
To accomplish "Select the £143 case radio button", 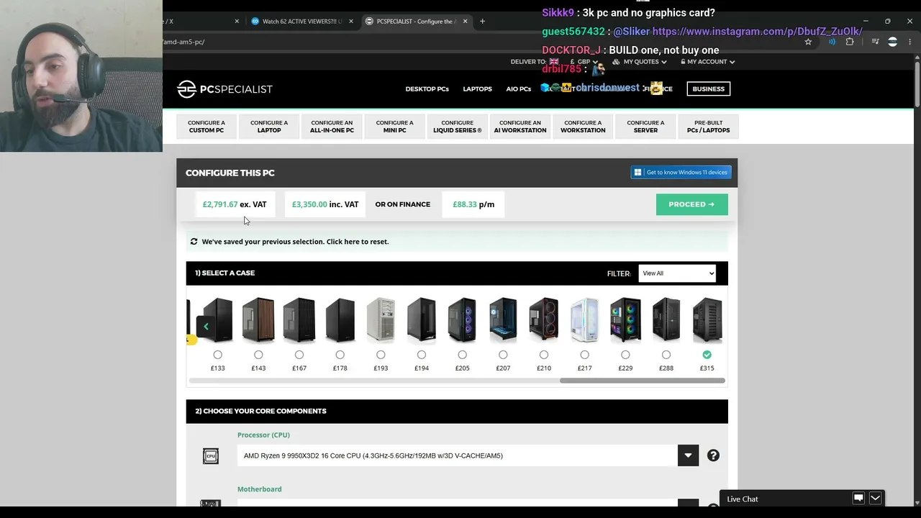I will pyautogui.click(x=258, y=355).
